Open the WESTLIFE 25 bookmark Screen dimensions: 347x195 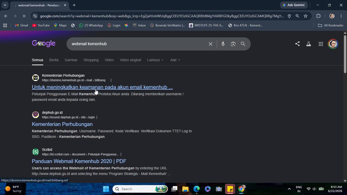coord(206,25)
